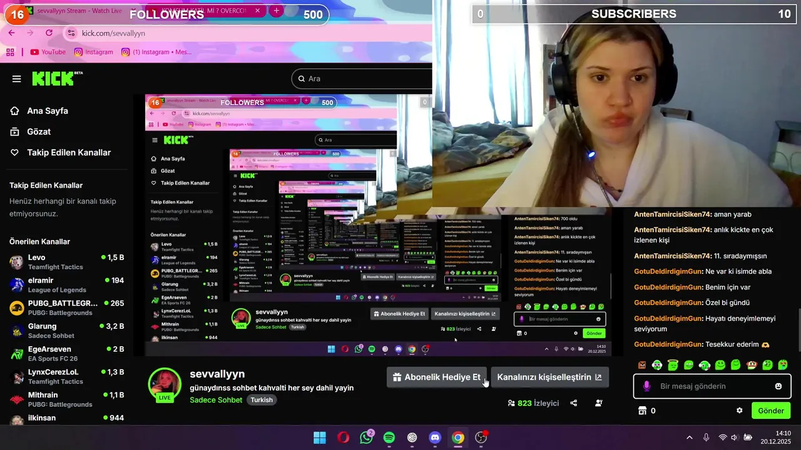Open the Levo recommended channel
801x450 pixels.
click(x=66, y=262)
